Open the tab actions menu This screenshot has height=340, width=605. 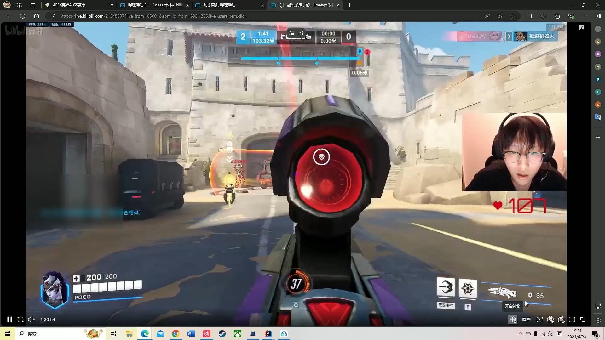click(x=33, y=5)
